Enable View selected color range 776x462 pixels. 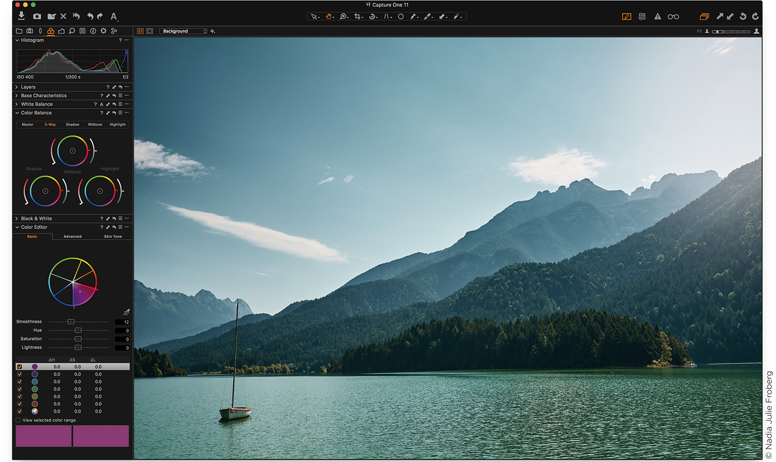[19, 420]
